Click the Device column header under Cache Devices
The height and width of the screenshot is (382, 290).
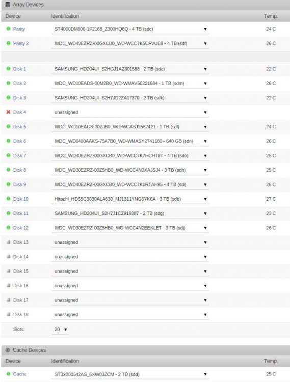(x=13, y=361)
